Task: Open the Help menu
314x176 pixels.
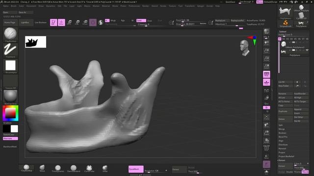Action: 217,6
